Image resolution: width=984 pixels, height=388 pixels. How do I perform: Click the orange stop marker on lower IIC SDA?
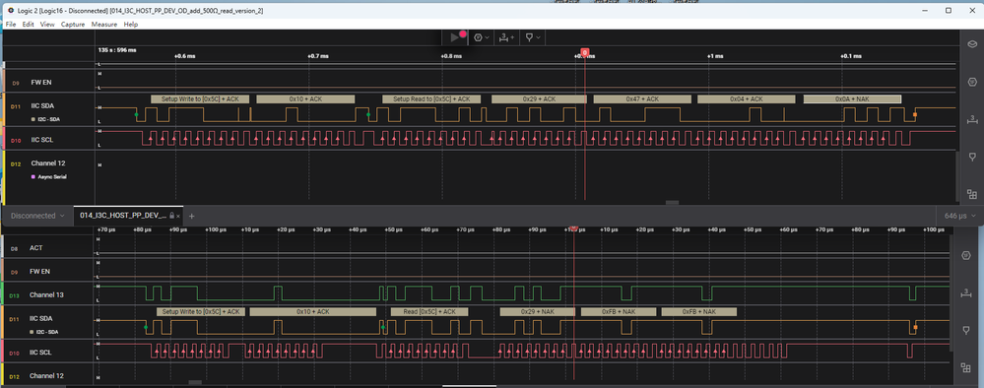click(x=916, y=327)
